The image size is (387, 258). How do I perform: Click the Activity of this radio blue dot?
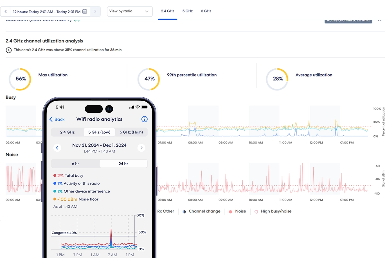tap(55, 183)
